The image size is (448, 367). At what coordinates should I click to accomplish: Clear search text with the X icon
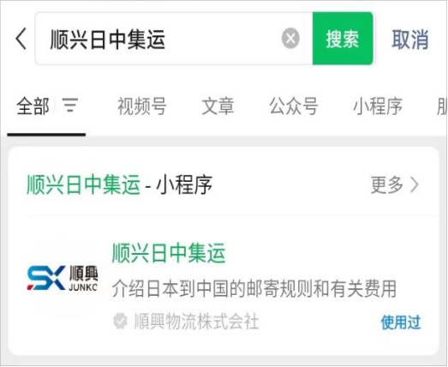pyautogui.click(x=290, y=39)
